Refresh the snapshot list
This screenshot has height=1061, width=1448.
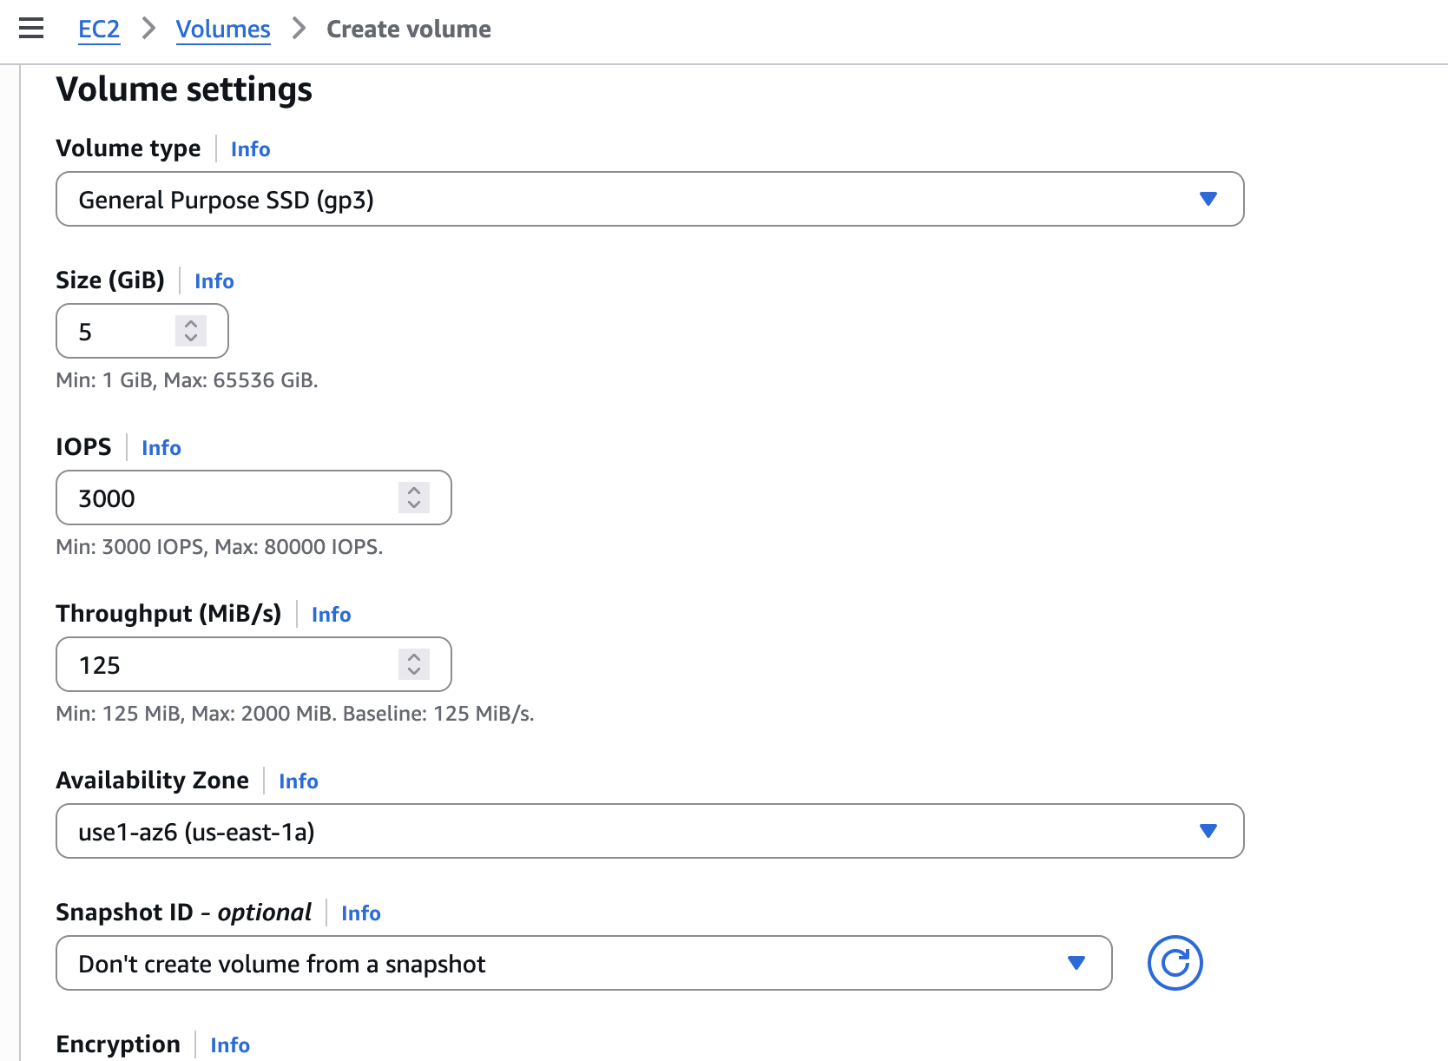pyautogui.click(x=1175, y=963)
